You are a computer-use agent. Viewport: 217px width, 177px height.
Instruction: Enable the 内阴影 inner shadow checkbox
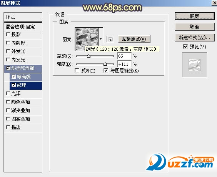point(8,43)
